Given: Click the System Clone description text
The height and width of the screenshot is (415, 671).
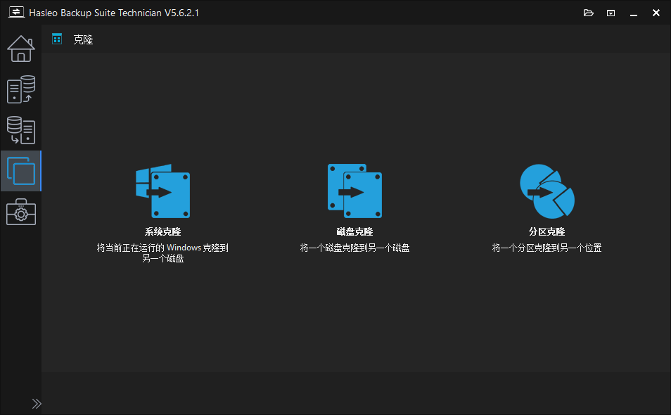Looking at the screenshot, I should (x=162, y=252).
